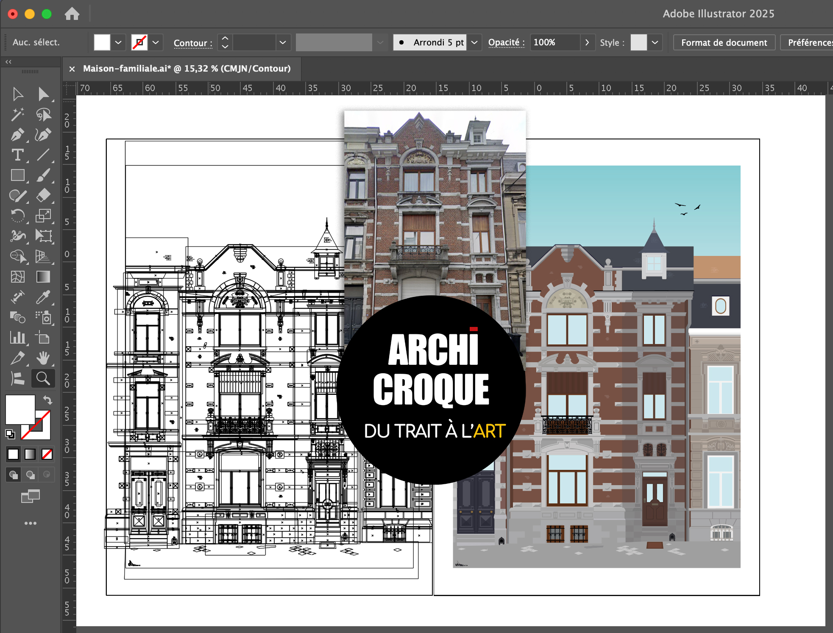Select the Magic Wand tool
Viewport: 833px width, 633px height.
(x=17, y=114)
